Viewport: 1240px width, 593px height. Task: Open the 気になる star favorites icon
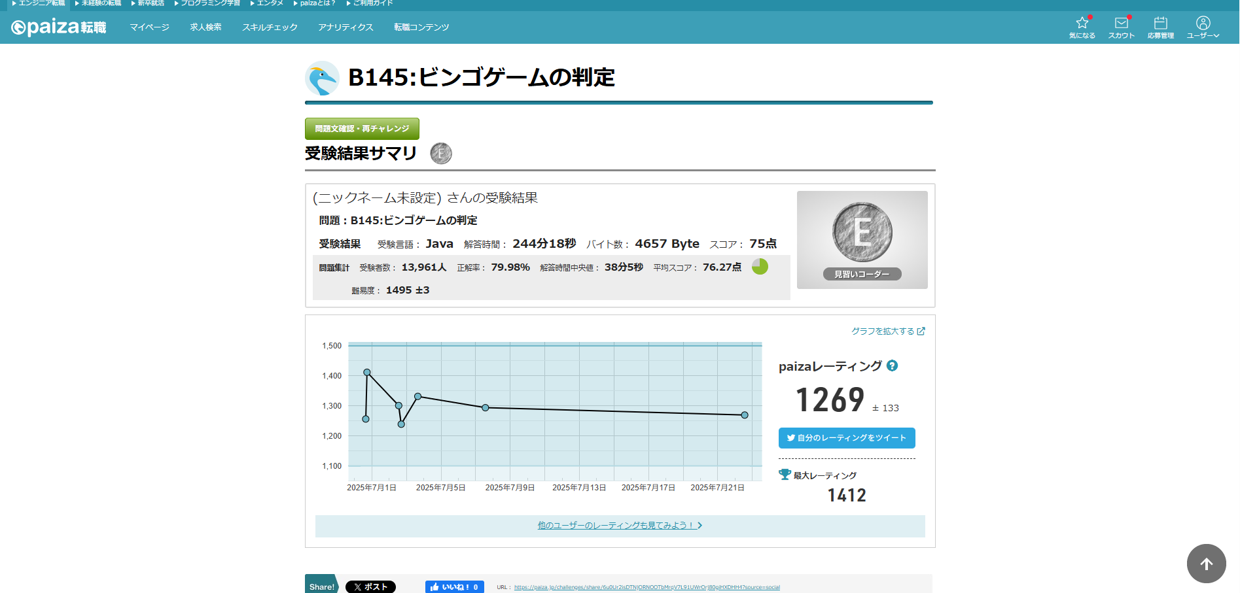click(x=1082, y=27)
